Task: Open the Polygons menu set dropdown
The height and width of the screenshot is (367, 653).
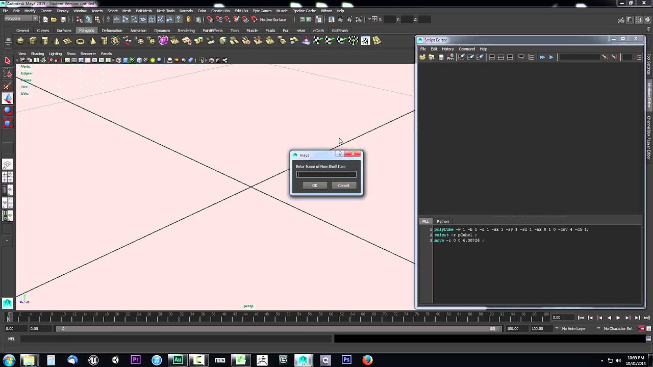Action: point(20,19)
